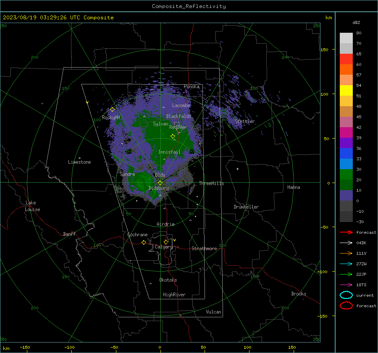Click the Ponoka label
The height and width of the screenshot is (353, 378).
coord(192,86)
